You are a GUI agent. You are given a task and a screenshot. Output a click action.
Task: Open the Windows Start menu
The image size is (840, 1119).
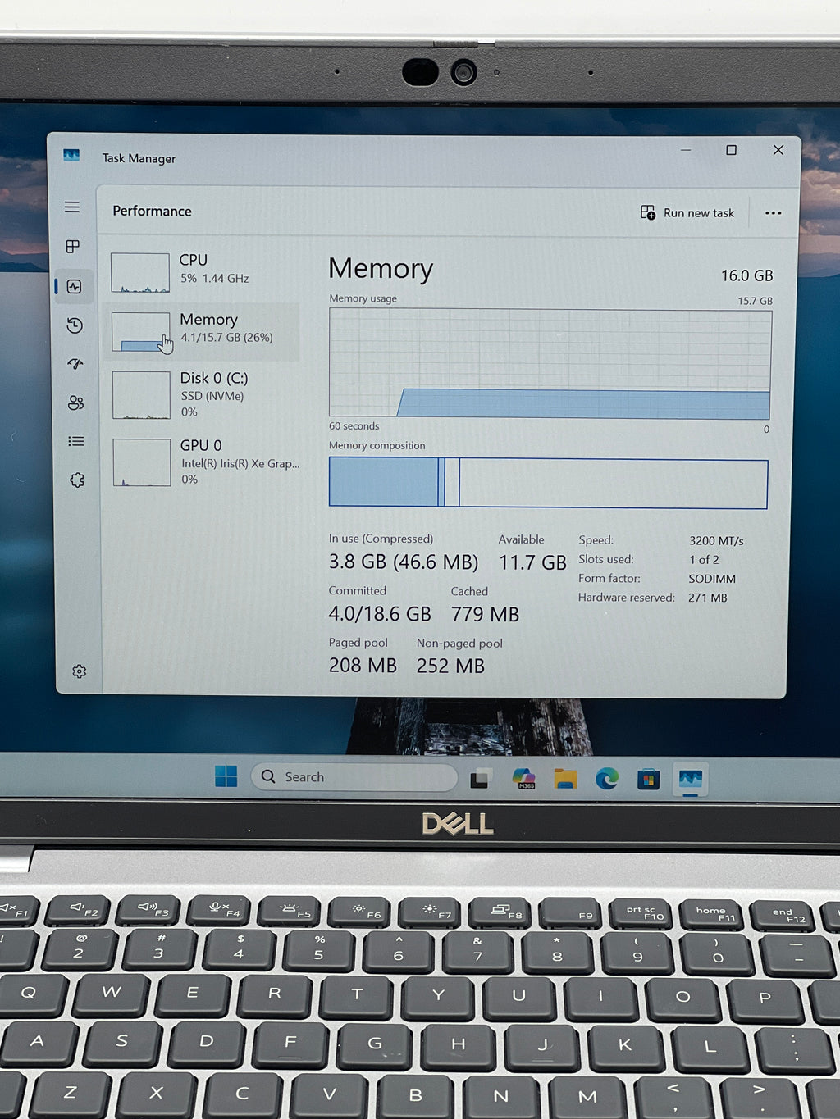(x=226, y=776)
